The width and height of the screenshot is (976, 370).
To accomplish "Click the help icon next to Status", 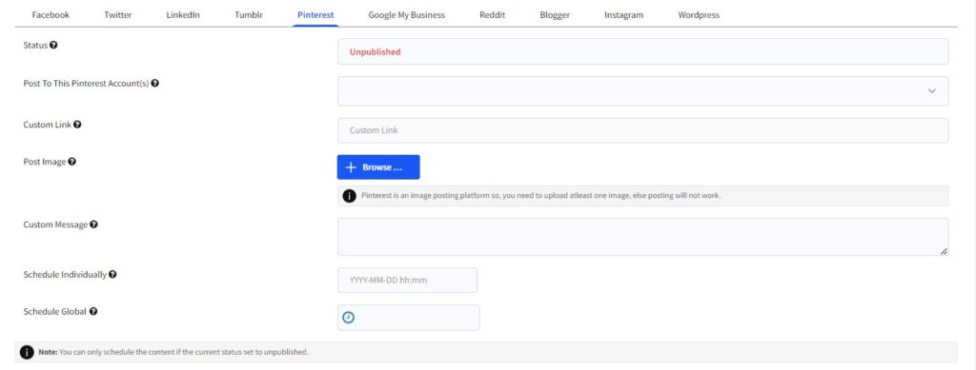I will pyautogui.click(x=53, y=46).
